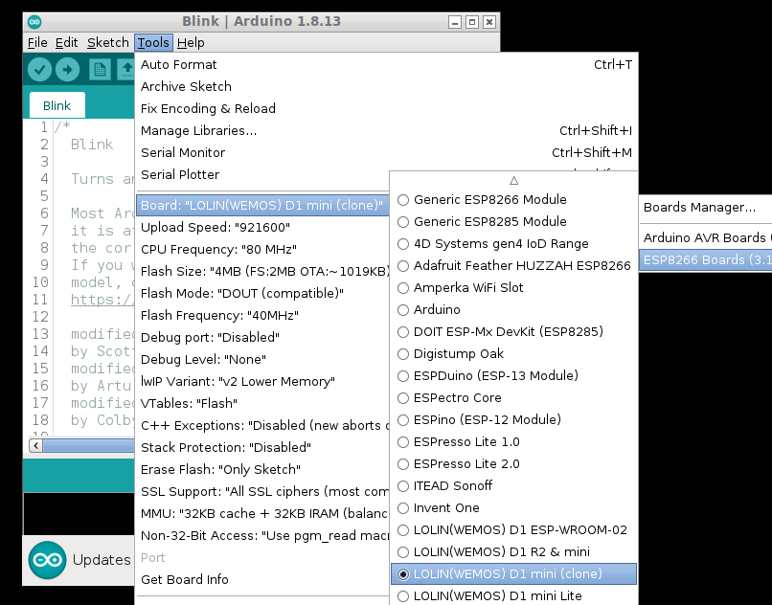Open the Help menu
The width and height of the screenshot is (772, 605).
tap(191, 43)
